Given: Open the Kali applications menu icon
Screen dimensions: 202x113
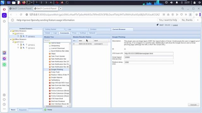Looking at the screenshot, I should coord(3,3).
